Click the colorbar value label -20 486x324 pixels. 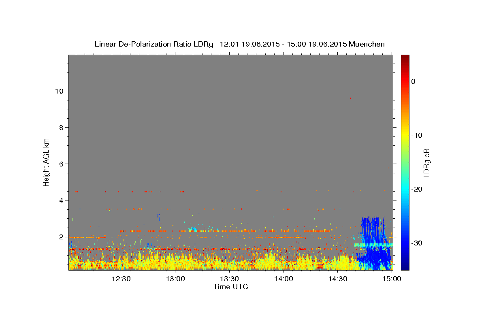[x=417, y=189]
